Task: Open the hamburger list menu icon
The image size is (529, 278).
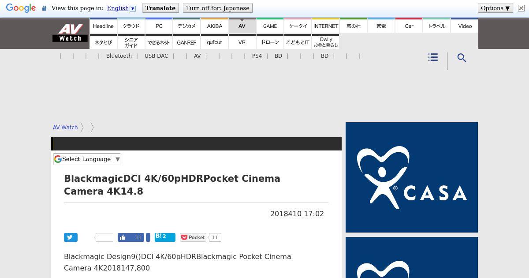Action: (x=433, y=57)
